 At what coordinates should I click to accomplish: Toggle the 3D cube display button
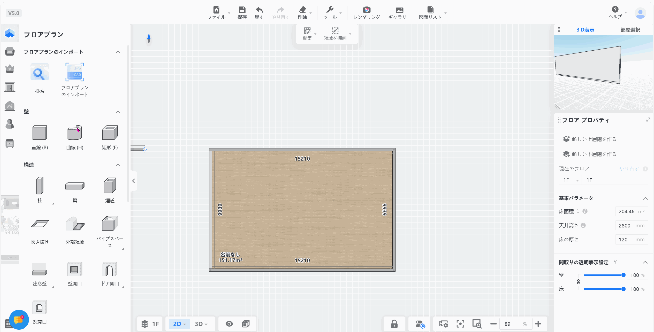(x=246, y=324)
